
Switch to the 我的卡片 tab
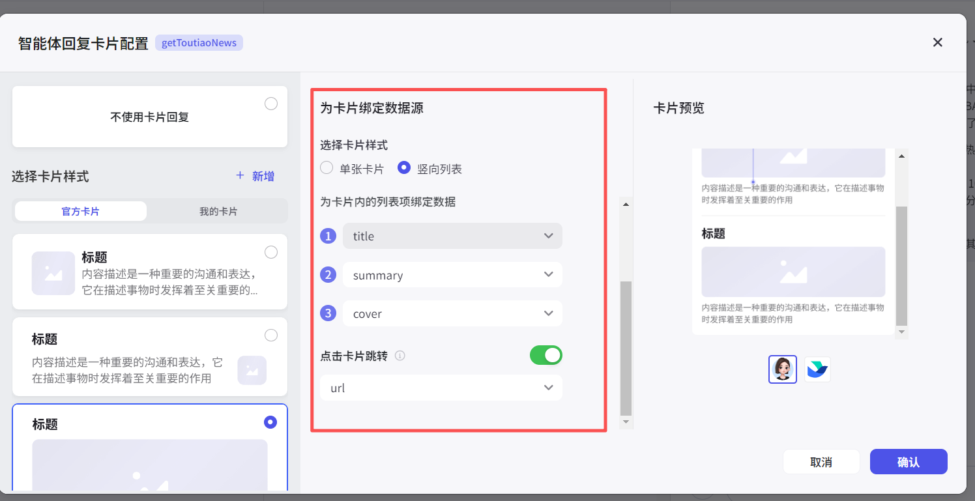[x=217, y=210]
